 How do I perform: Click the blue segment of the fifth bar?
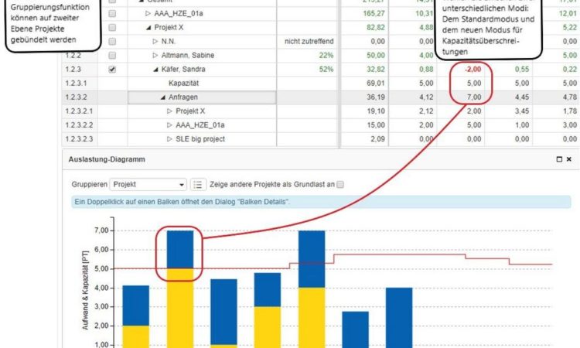[x=312, y=259]
